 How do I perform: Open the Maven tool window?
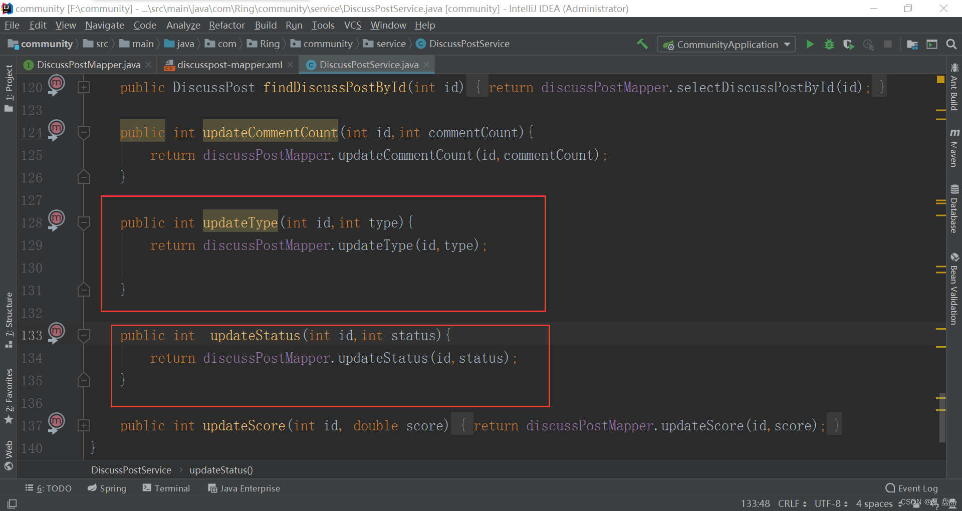tap(954, 147)
